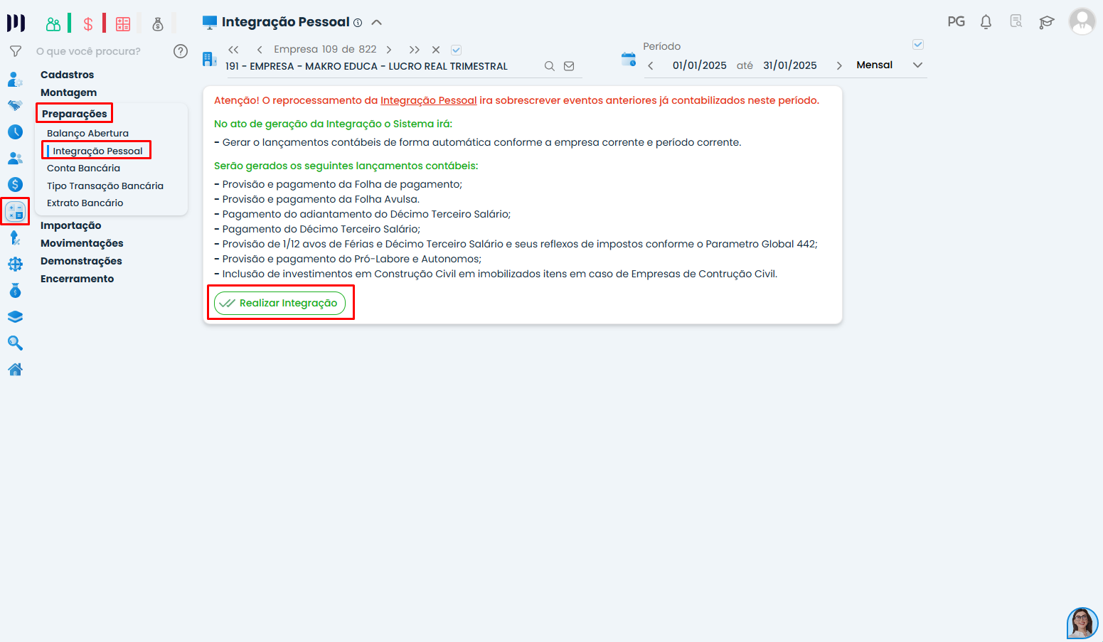Search companies with the magnifier icon
Viewport: 1103px width, 642px height.
point(549,66)
